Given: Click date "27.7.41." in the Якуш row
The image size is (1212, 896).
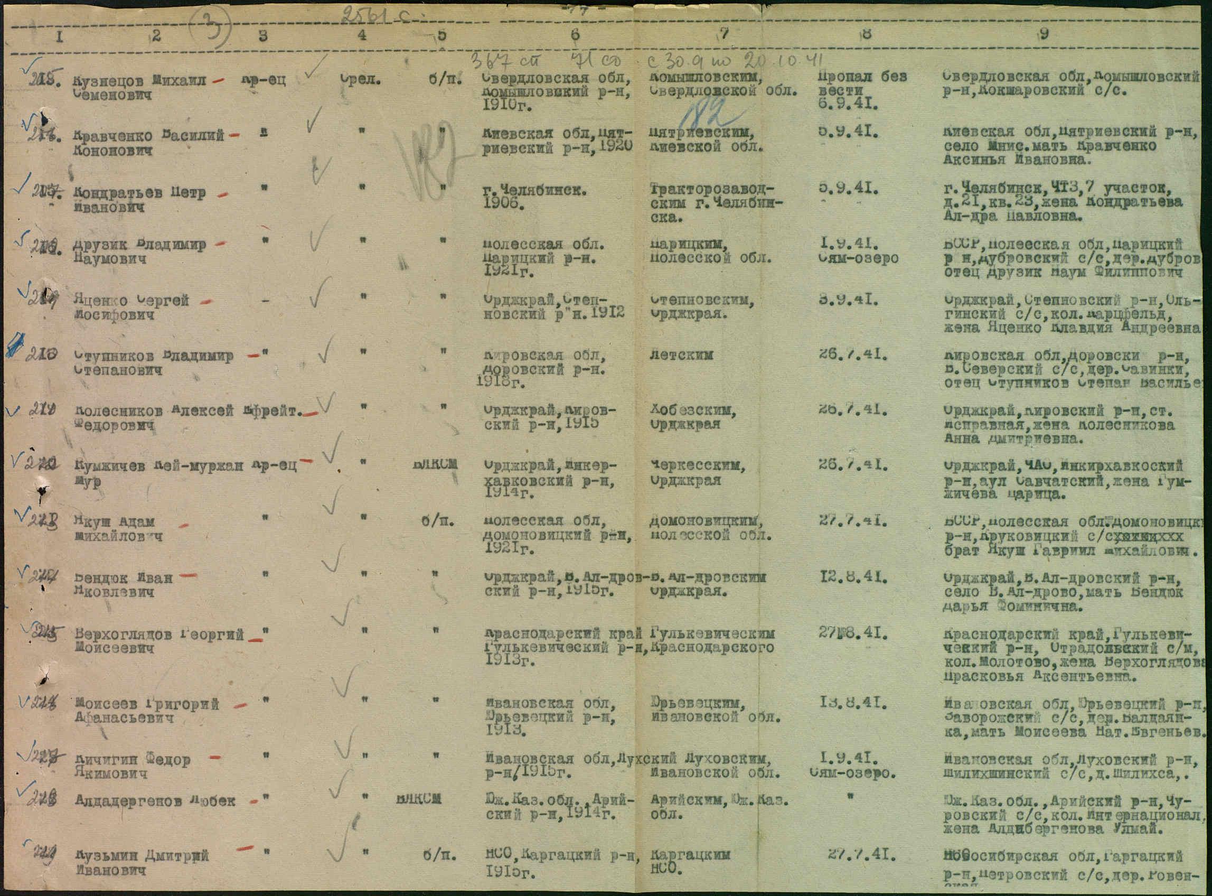Looking at the screenshot, I should tap(853, 521).
